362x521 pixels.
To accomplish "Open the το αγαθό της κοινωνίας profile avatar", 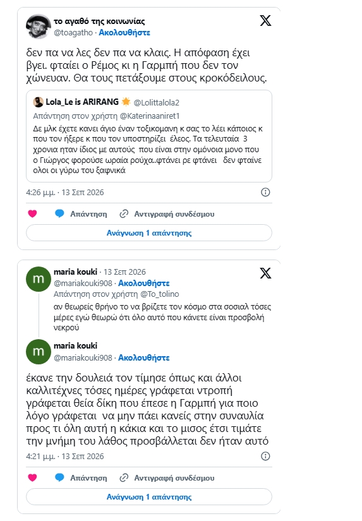I will click(39, 27).
